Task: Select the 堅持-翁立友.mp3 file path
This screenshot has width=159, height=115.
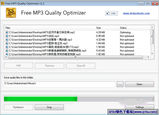Action: pyautogui.click(x=38, y=43)
